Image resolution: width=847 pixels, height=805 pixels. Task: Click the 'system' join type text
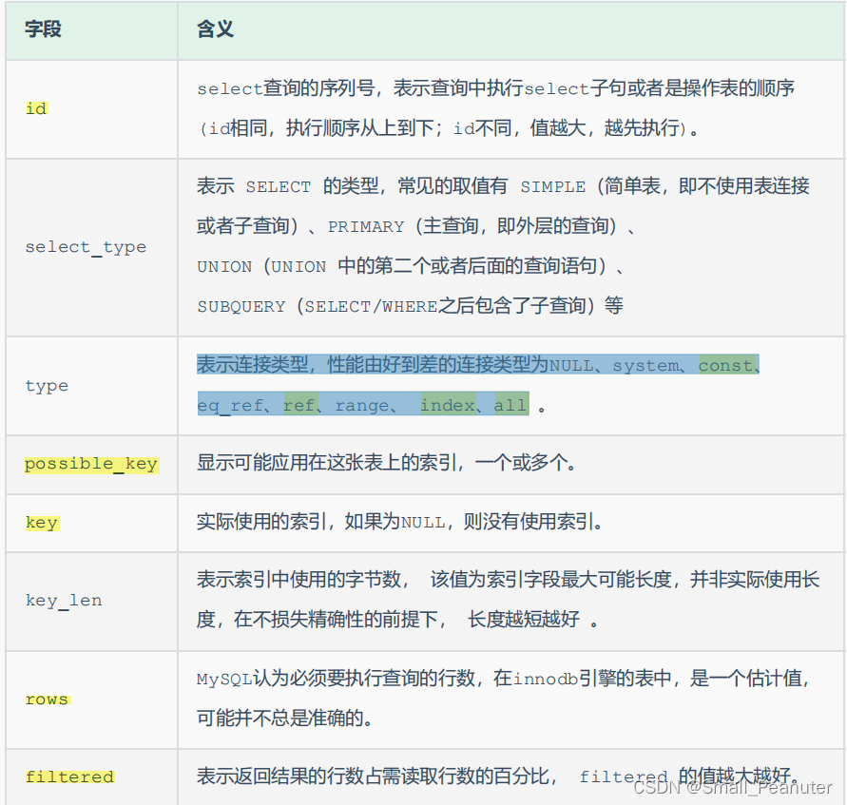645,366
